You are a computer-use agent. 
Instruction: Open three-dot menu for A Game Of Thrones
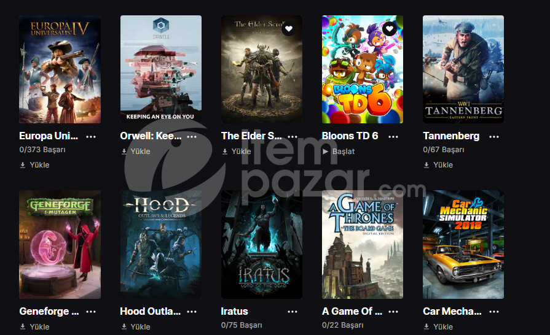(393, 312)
